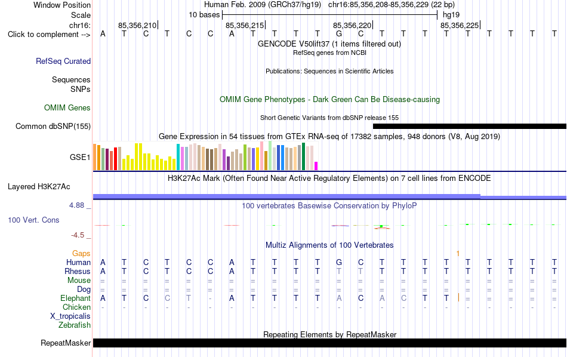The height and width of the screenshot is (357, 567).
Task: Click the RefSeq Curated track label
Action: click(63, 61)
